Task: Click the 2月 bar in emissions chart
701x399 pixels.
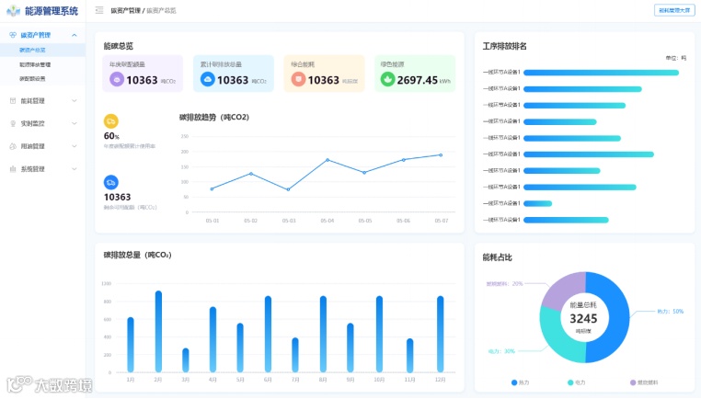Action: tap(158, 332)
